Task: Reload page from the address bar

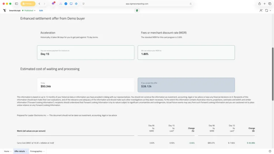Action: click(191, 4)
